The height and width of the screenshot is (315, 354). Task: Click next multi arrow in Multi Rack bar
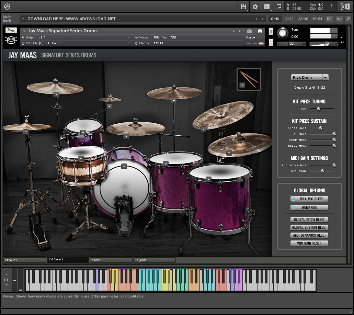click(x=263, y=19)
